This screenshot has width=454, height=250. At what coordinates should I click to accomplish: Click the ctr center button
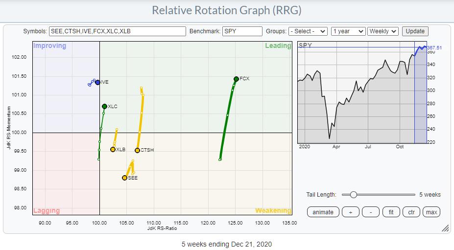(412, 212)
